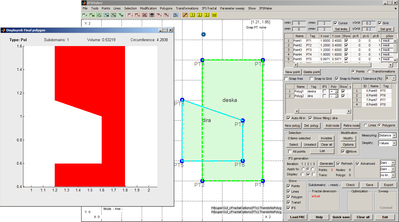The width and height of the screenshot is (399, 222).
Task: Select the Transformations radio button
Action: tap(369, 71)
